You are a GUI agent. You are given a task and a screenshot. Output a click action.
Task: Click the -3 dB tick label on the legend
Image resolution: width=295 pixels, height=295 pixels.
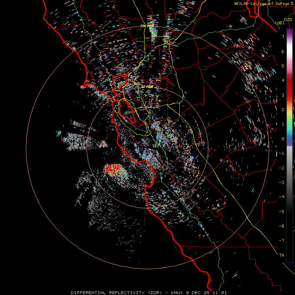click(282, 182)
